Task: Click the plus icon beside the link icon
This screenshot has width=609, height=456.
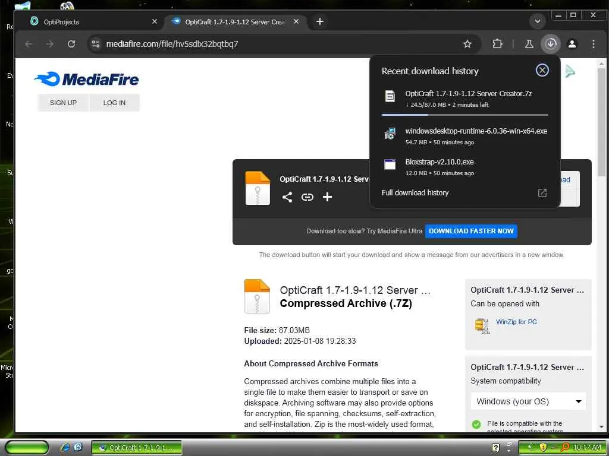Action: click(328, 197)
